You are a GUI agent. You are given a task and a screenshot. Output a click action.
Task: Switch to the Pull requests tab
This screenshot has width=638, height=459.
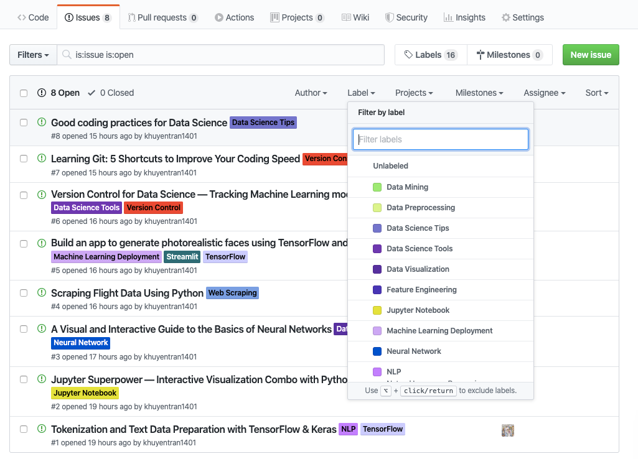click(x=162, y=17)
